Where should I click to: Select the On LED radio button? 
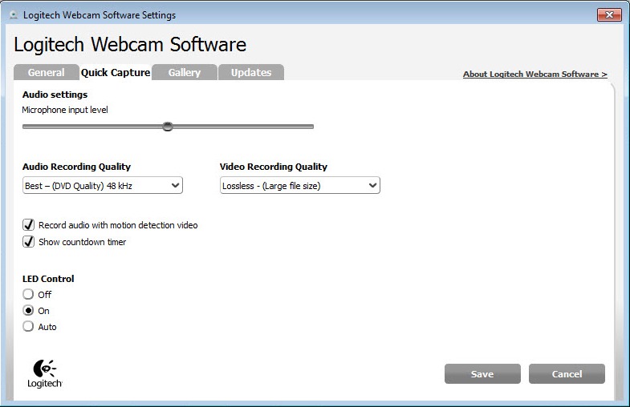[29, 311]
